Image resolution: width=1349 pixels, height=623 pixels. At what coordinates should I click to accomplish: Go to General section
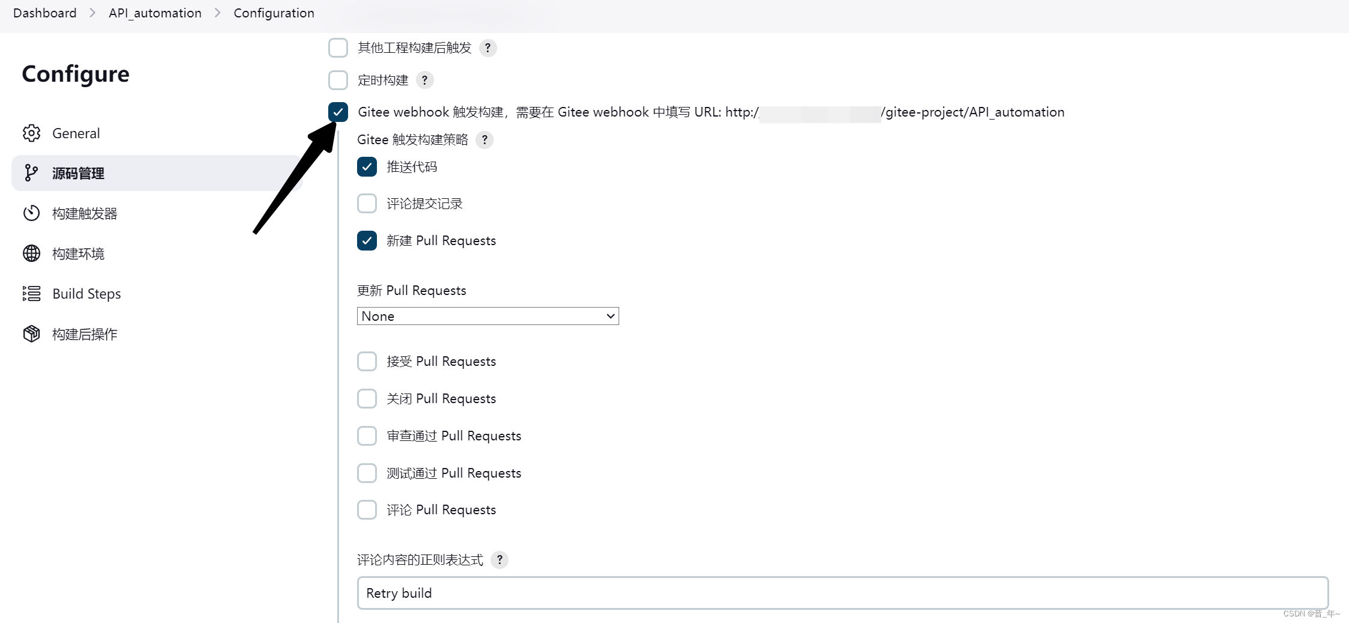point(156,133)
